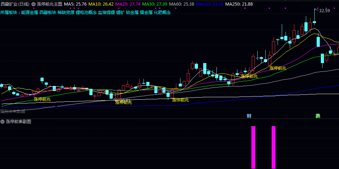Select the MA60: 25.38 value

pyautogui.click(x=182, y=4)
